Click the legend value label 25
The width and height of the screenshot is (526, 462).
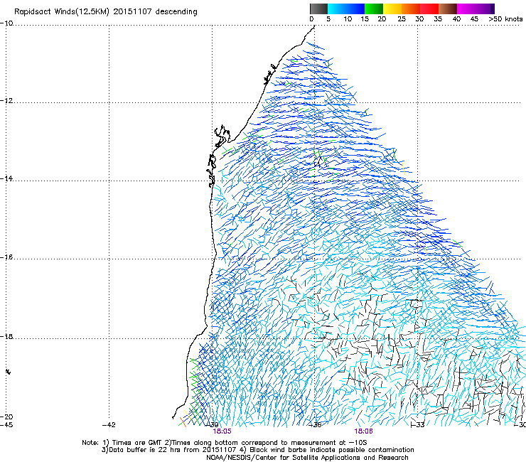click(x=402, y=19)
